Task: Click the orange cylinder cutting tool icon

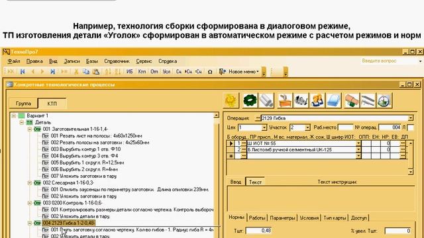Action: point(352,100)
